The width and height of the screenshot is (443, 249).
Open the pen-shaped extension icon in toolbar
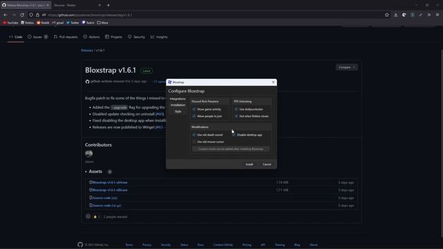click(x=421, y=15)
